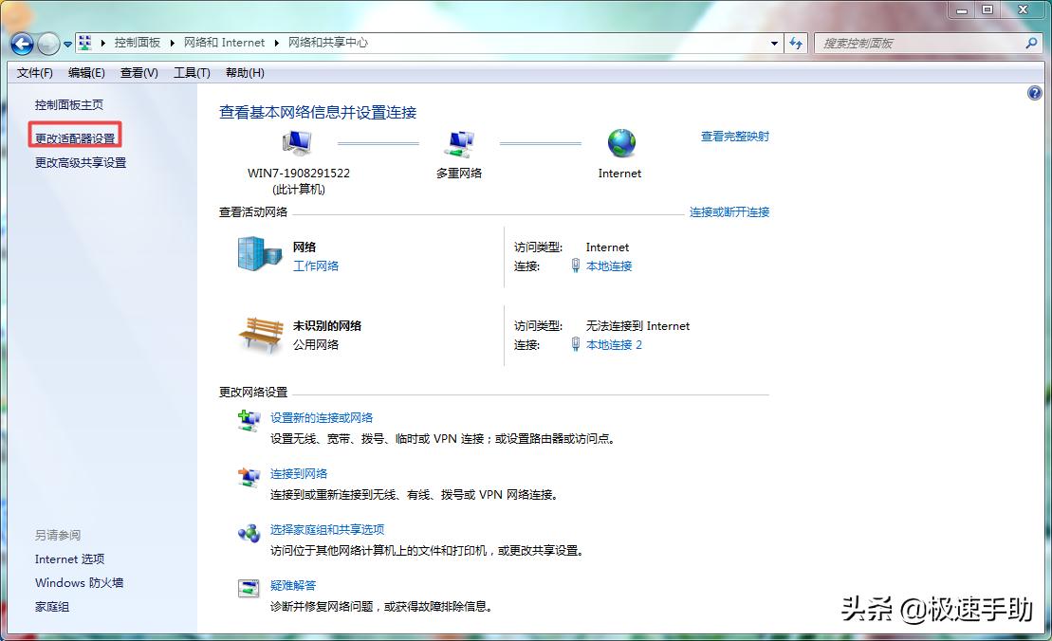Open 设置新的连接或网络 via its wizard icon

click(248, 419)
